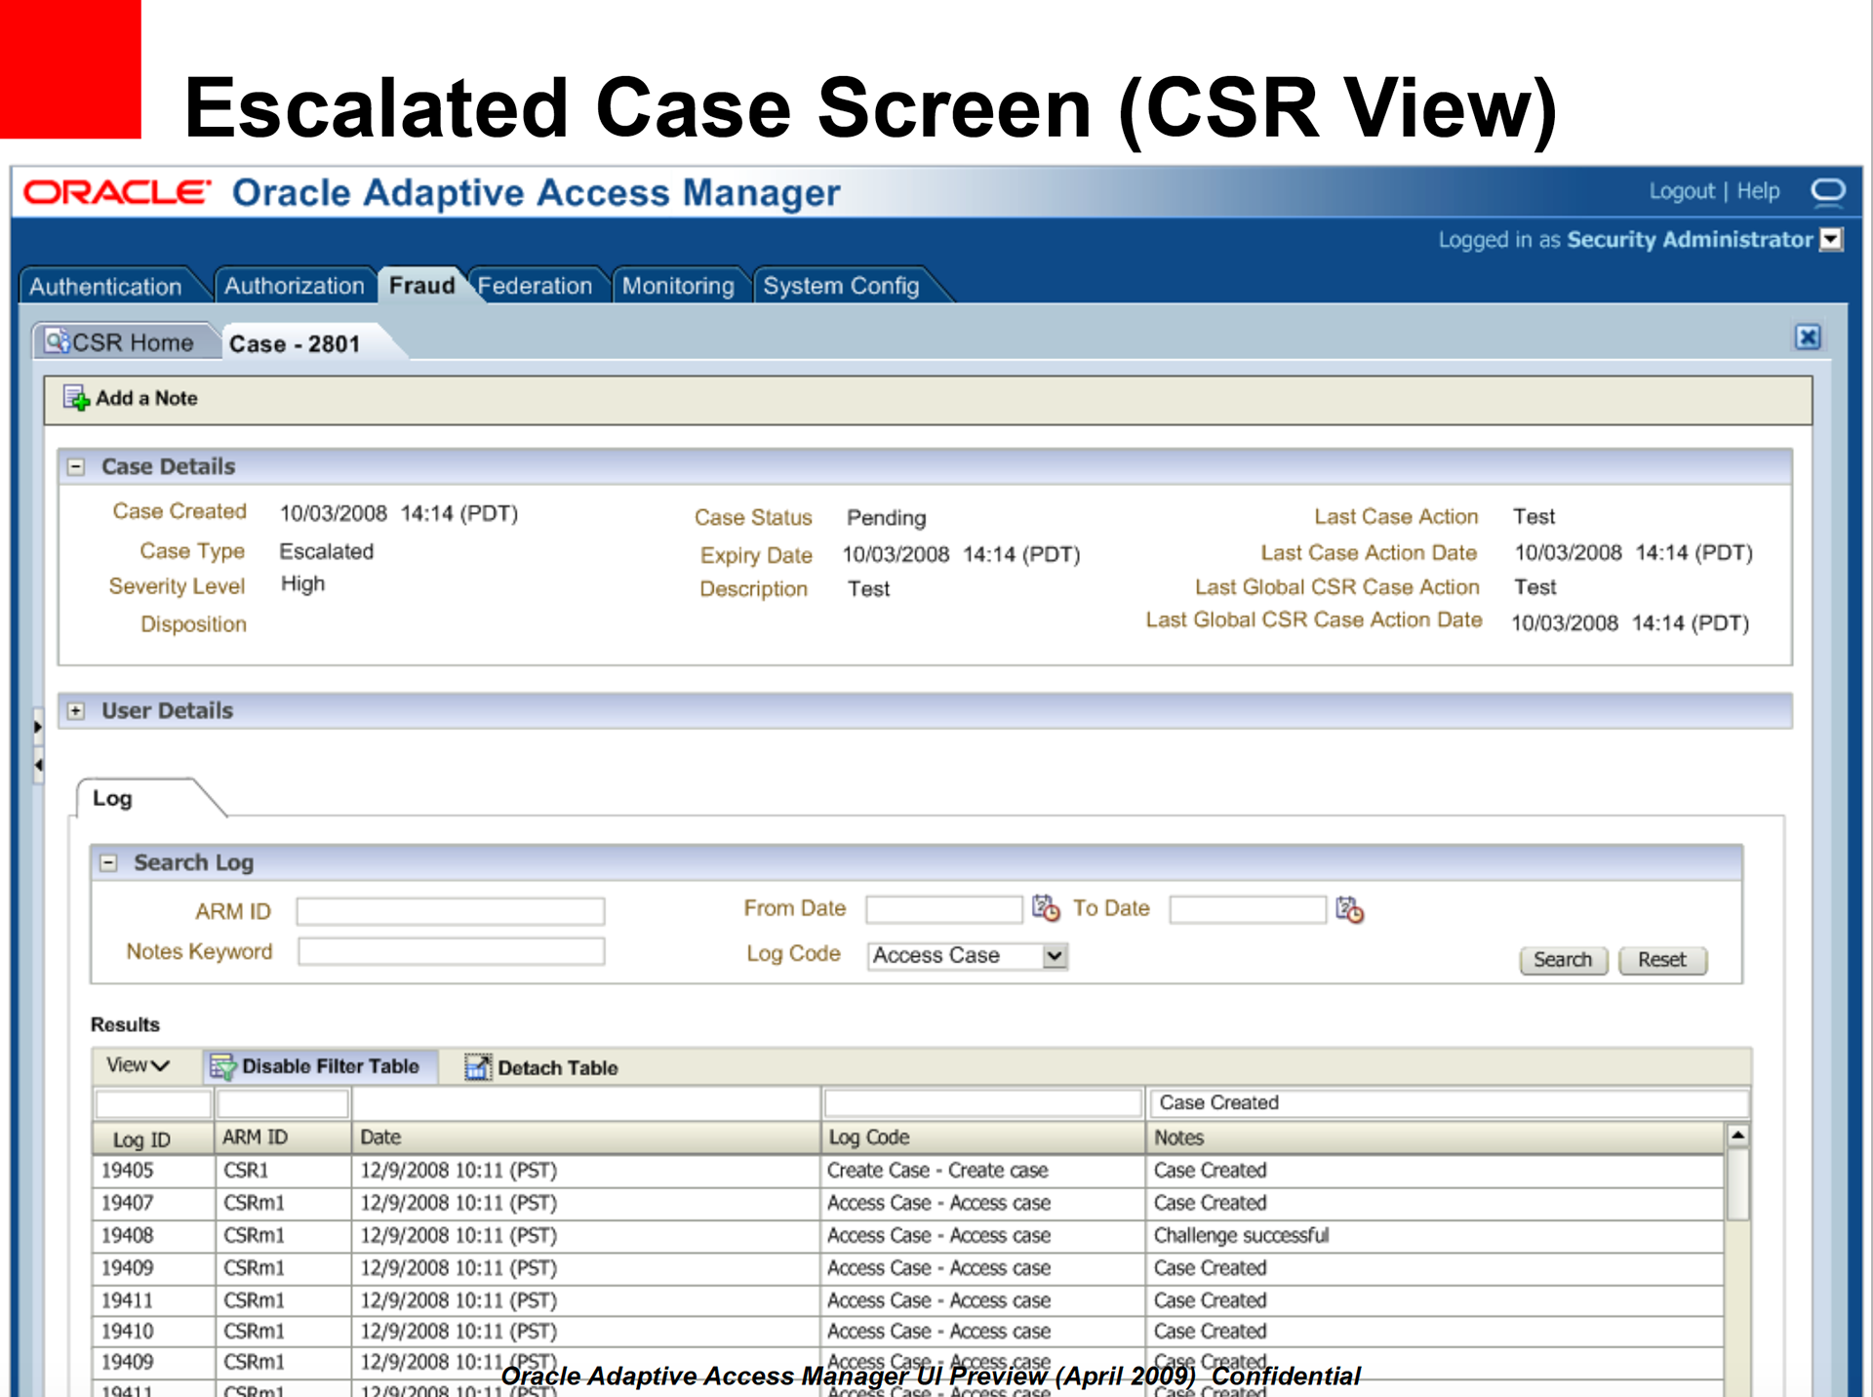Image resolution: width=1873 pixels, height=1397 pixels.
Task: Open the To Date calendar picker
Action: coord(1350,909)
